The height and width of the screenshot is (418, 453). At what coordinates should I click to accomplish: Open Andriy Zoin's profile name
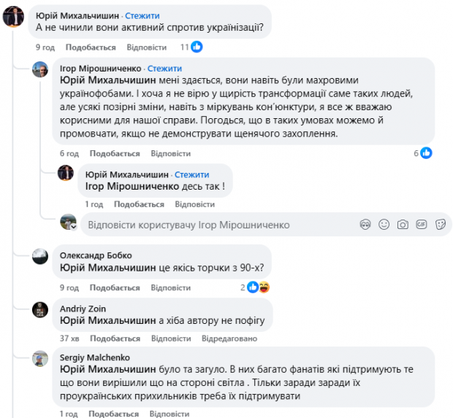pyautogui.click(x=83, y=309)
